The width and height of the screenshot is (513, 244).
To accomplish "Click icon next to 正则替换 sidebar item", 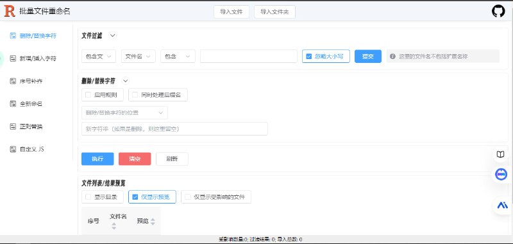I will click(13, 126).
